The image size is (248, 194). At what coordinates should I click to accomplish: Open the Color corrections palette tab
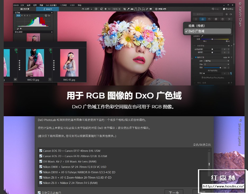[x=202, y=19]
